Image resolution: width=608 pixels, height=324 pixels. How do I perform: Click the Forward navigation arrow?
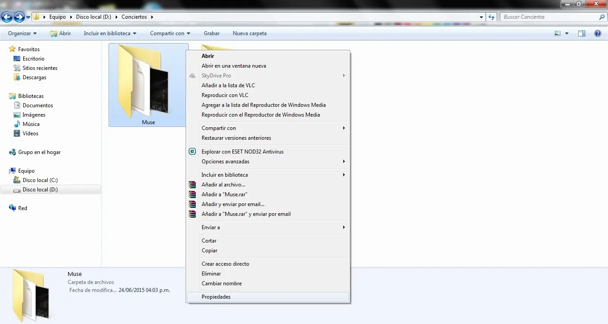tap(19, 17)
